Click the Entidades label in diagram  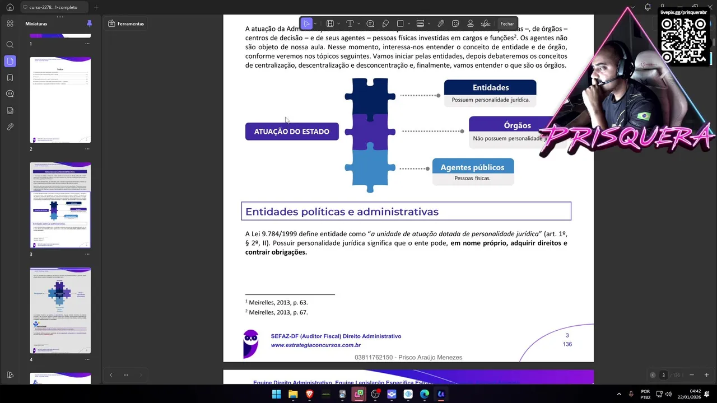click(491, 87)
